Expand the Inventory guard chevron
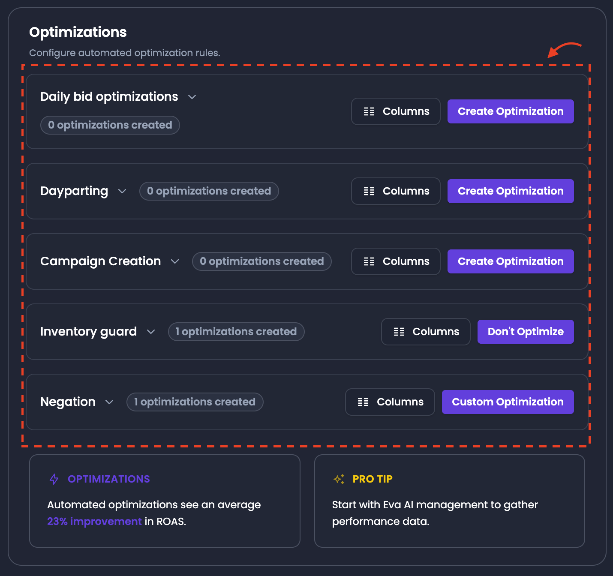 [151, 332]
